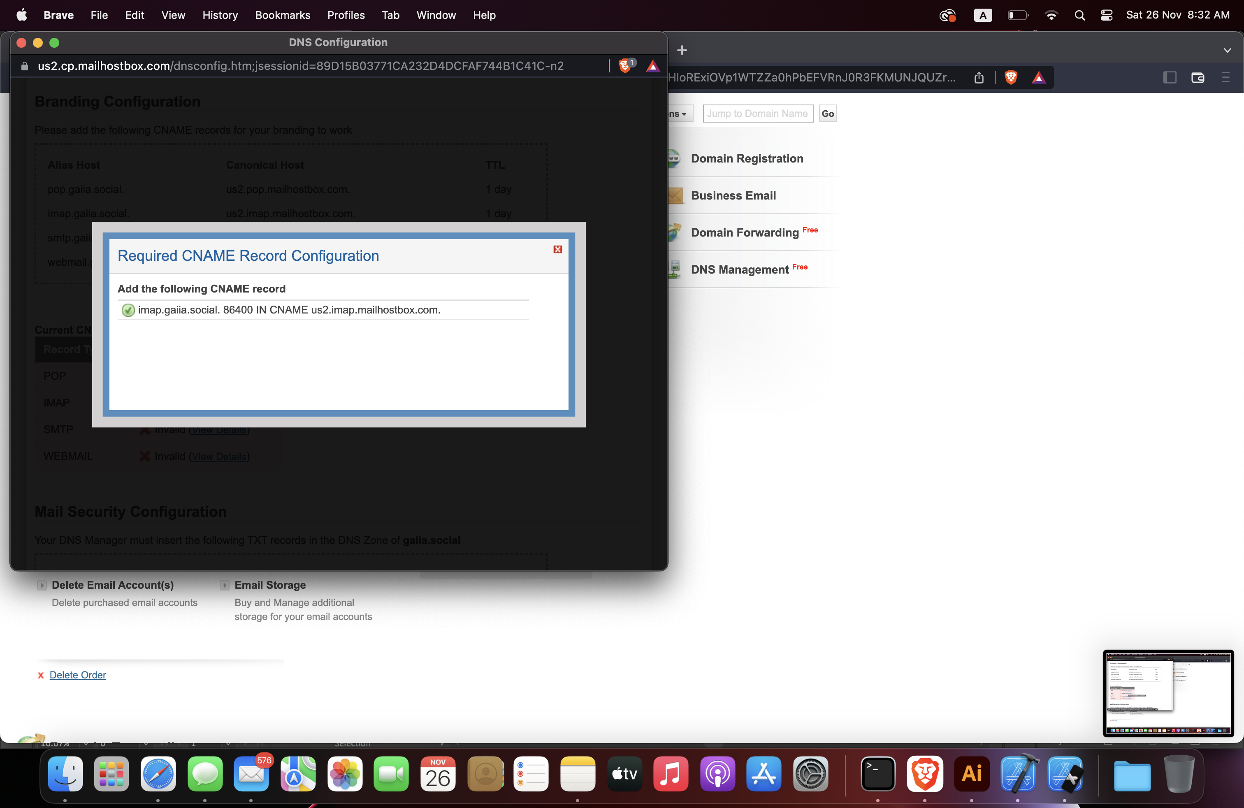Open Adobe Illustrator from the Dock
Image resolution: width=1244 pixels, height=808 pixels.
click(972, 773)
